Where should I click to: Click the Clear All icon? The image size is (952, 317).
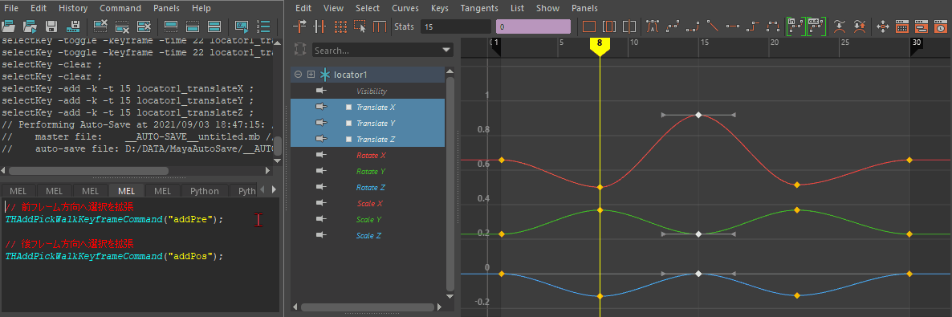[144, 26]
